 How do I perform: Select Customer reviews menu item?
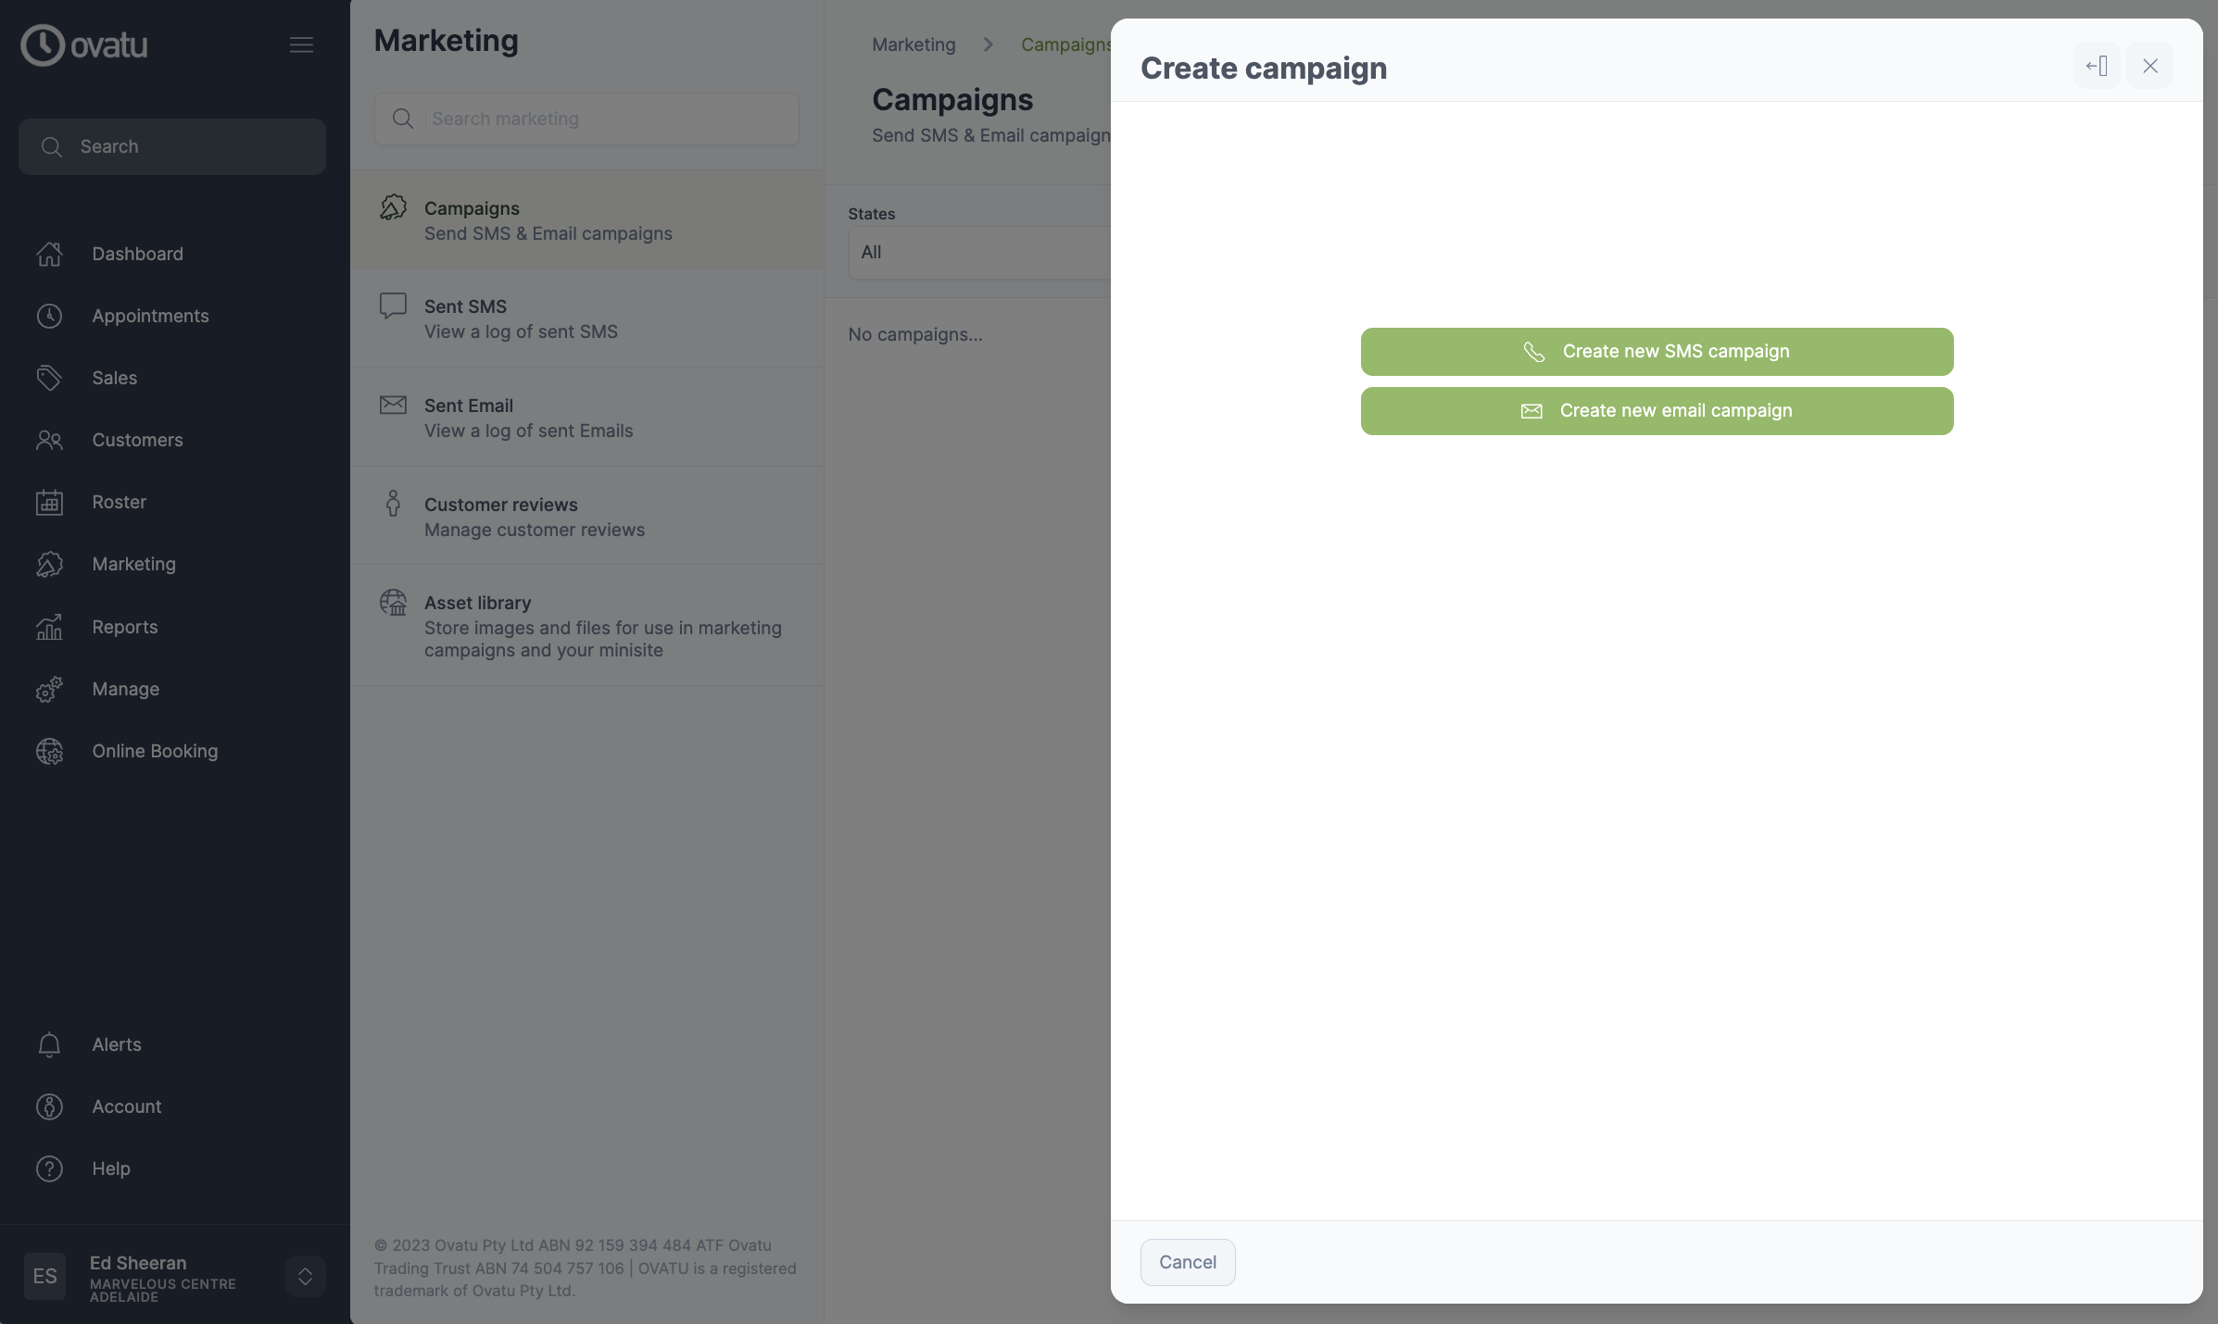tap(587, 517)
